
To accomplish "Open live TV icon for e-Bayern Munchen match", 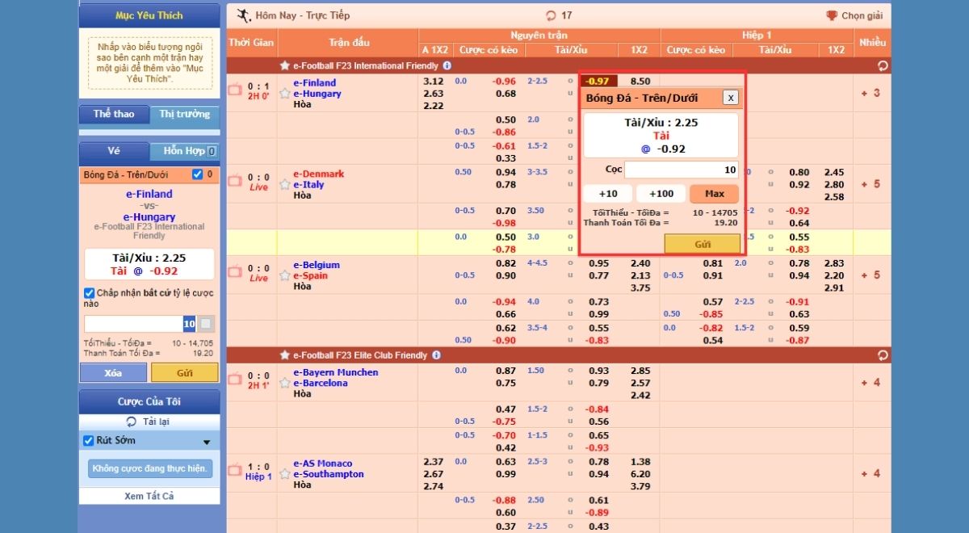I will (235, 380).
